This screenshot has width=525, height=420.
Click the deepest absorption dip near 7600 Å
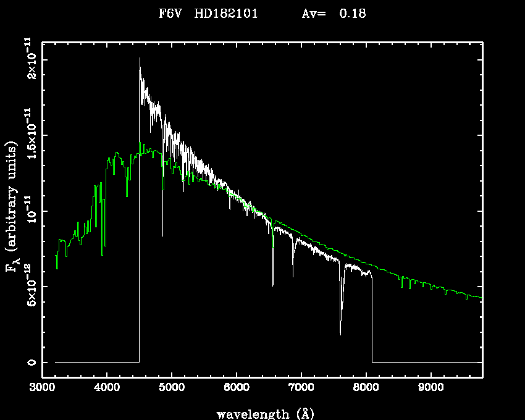coord(340,334)
